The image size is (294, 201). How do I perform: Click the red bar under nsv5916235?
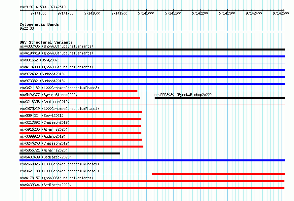(x=81, y=133)
